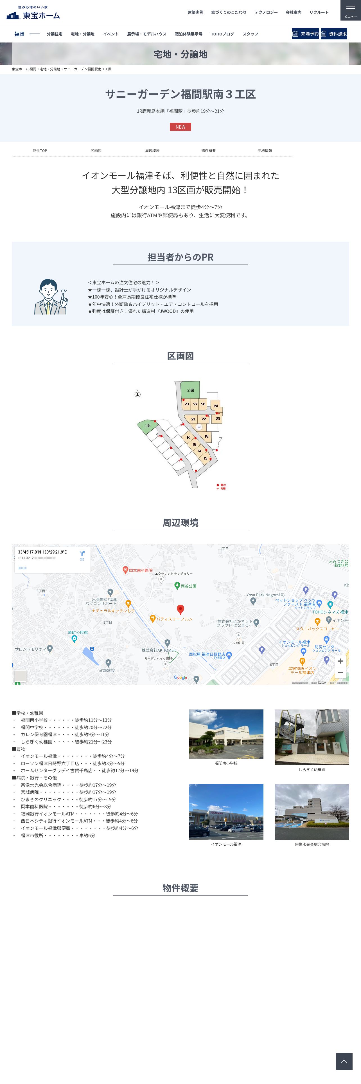Open the hamburger menu button
361x1084 pixels.
tap(351, 10)
